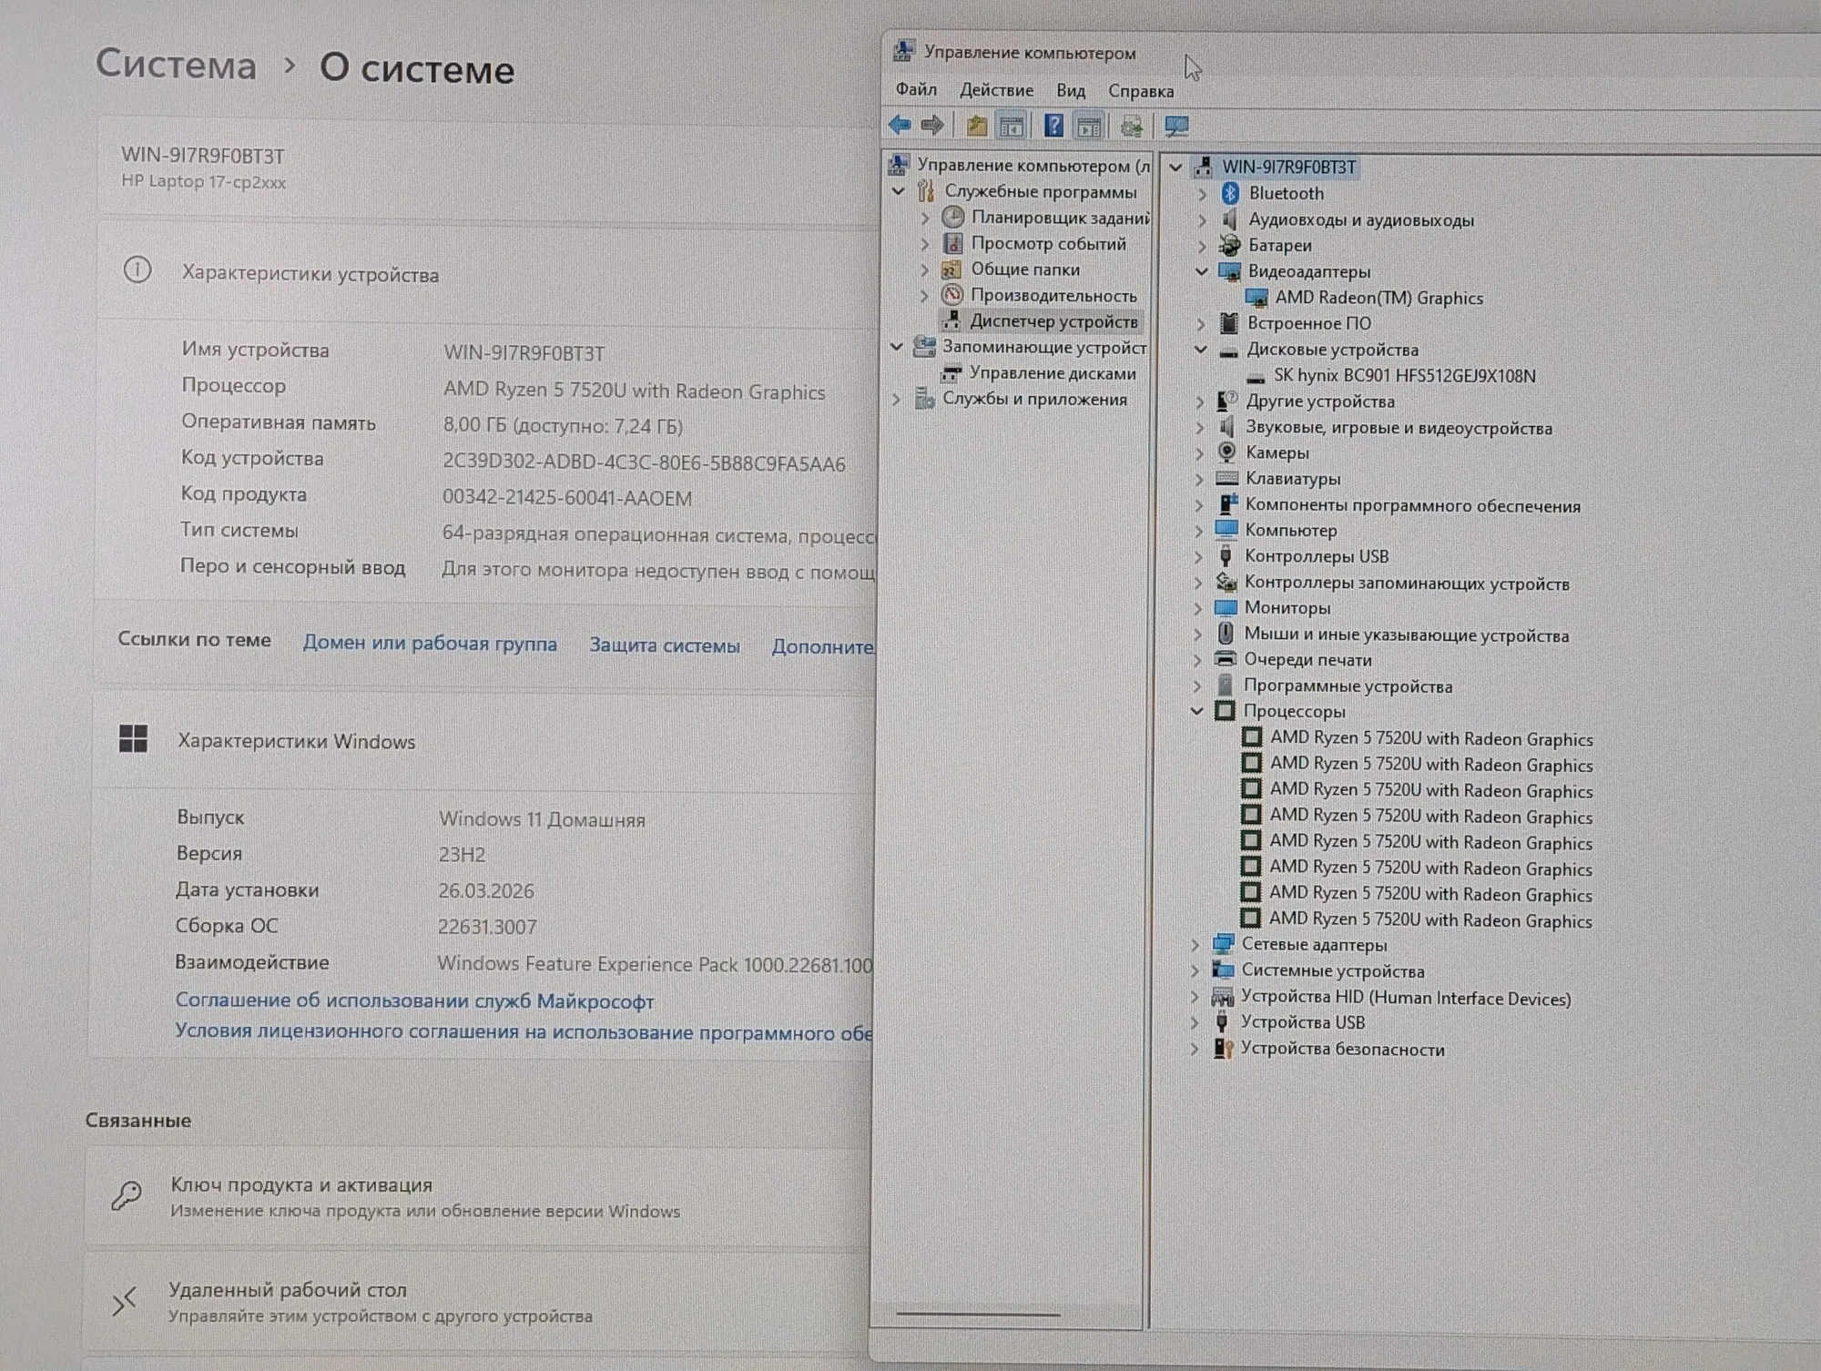
Task: Click the Forward arrow toolbar icon
Action: pos(931,125)
